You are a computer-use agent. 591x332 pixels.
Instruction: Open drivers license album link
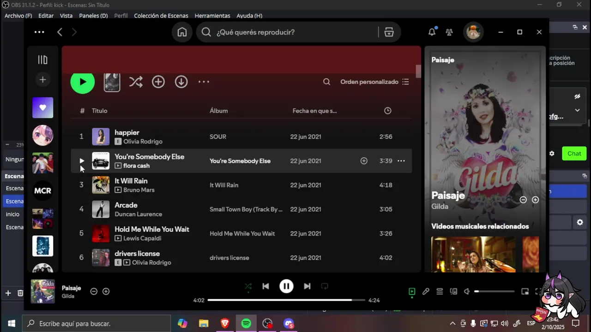point(229,258)
